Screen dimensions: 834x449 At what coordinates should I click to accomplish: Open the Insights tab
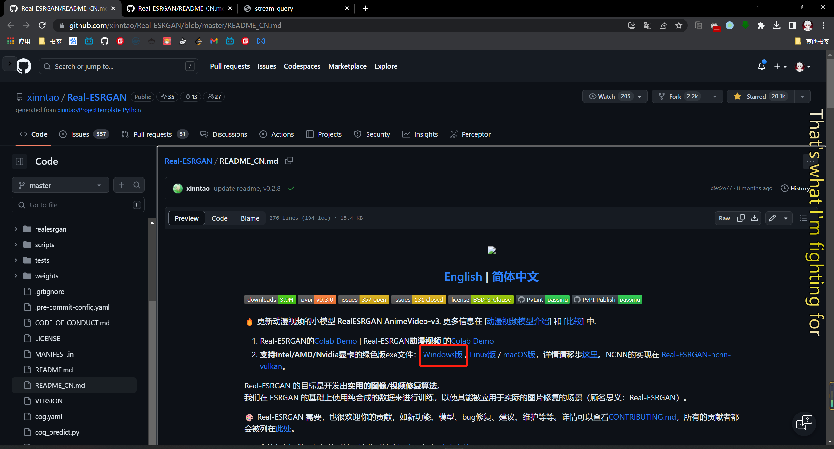click(x=420, y=134)
